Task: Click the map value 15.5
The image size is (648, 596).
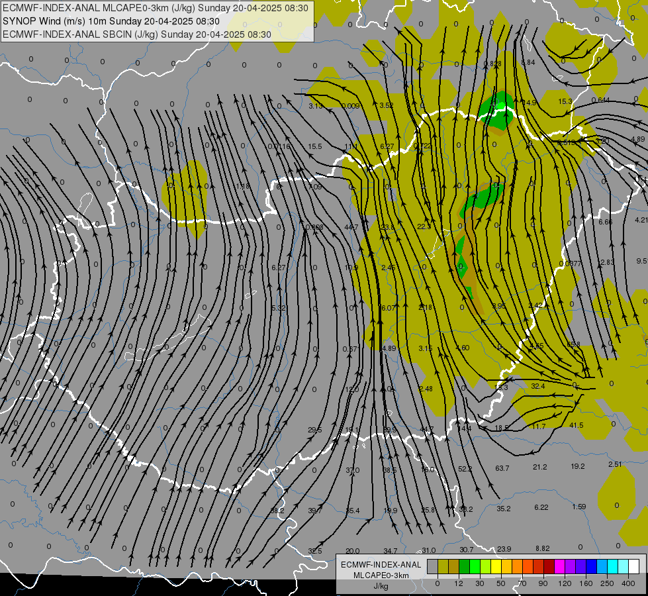Action: (x=315, y=146)
